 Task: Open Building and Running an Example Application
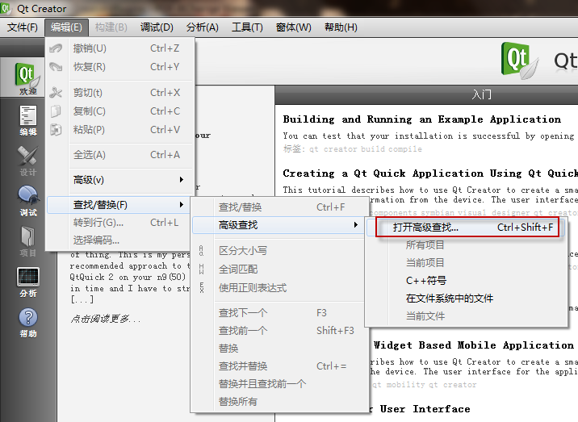click(422, 119)
